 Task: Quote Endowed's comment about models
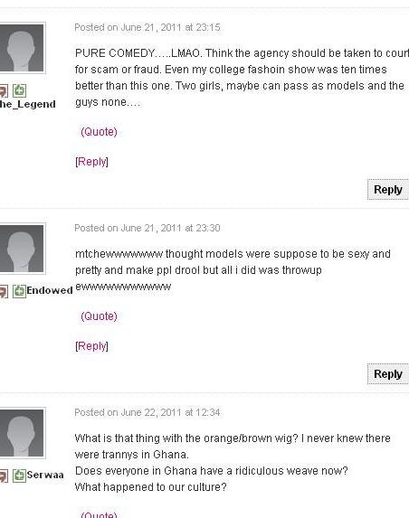[99, 316]
